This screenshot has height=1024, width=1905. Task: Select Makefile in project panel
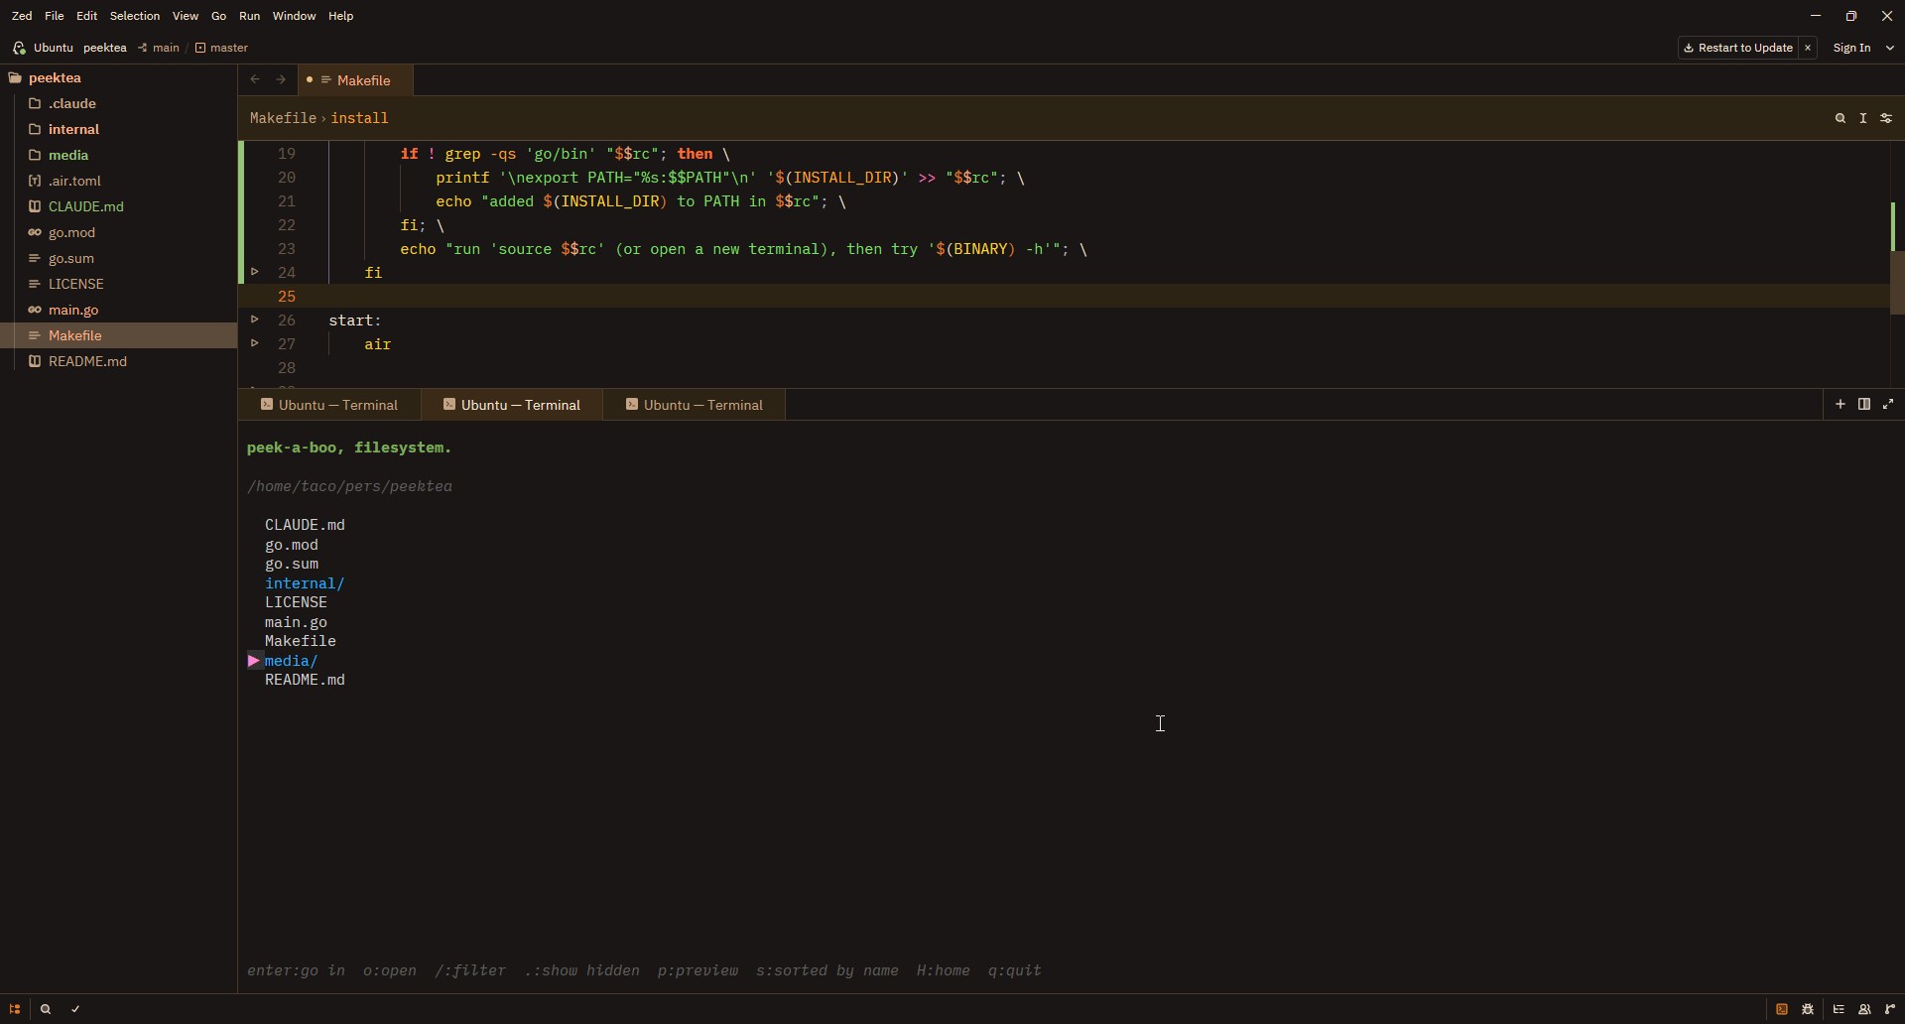click(119, 335)
